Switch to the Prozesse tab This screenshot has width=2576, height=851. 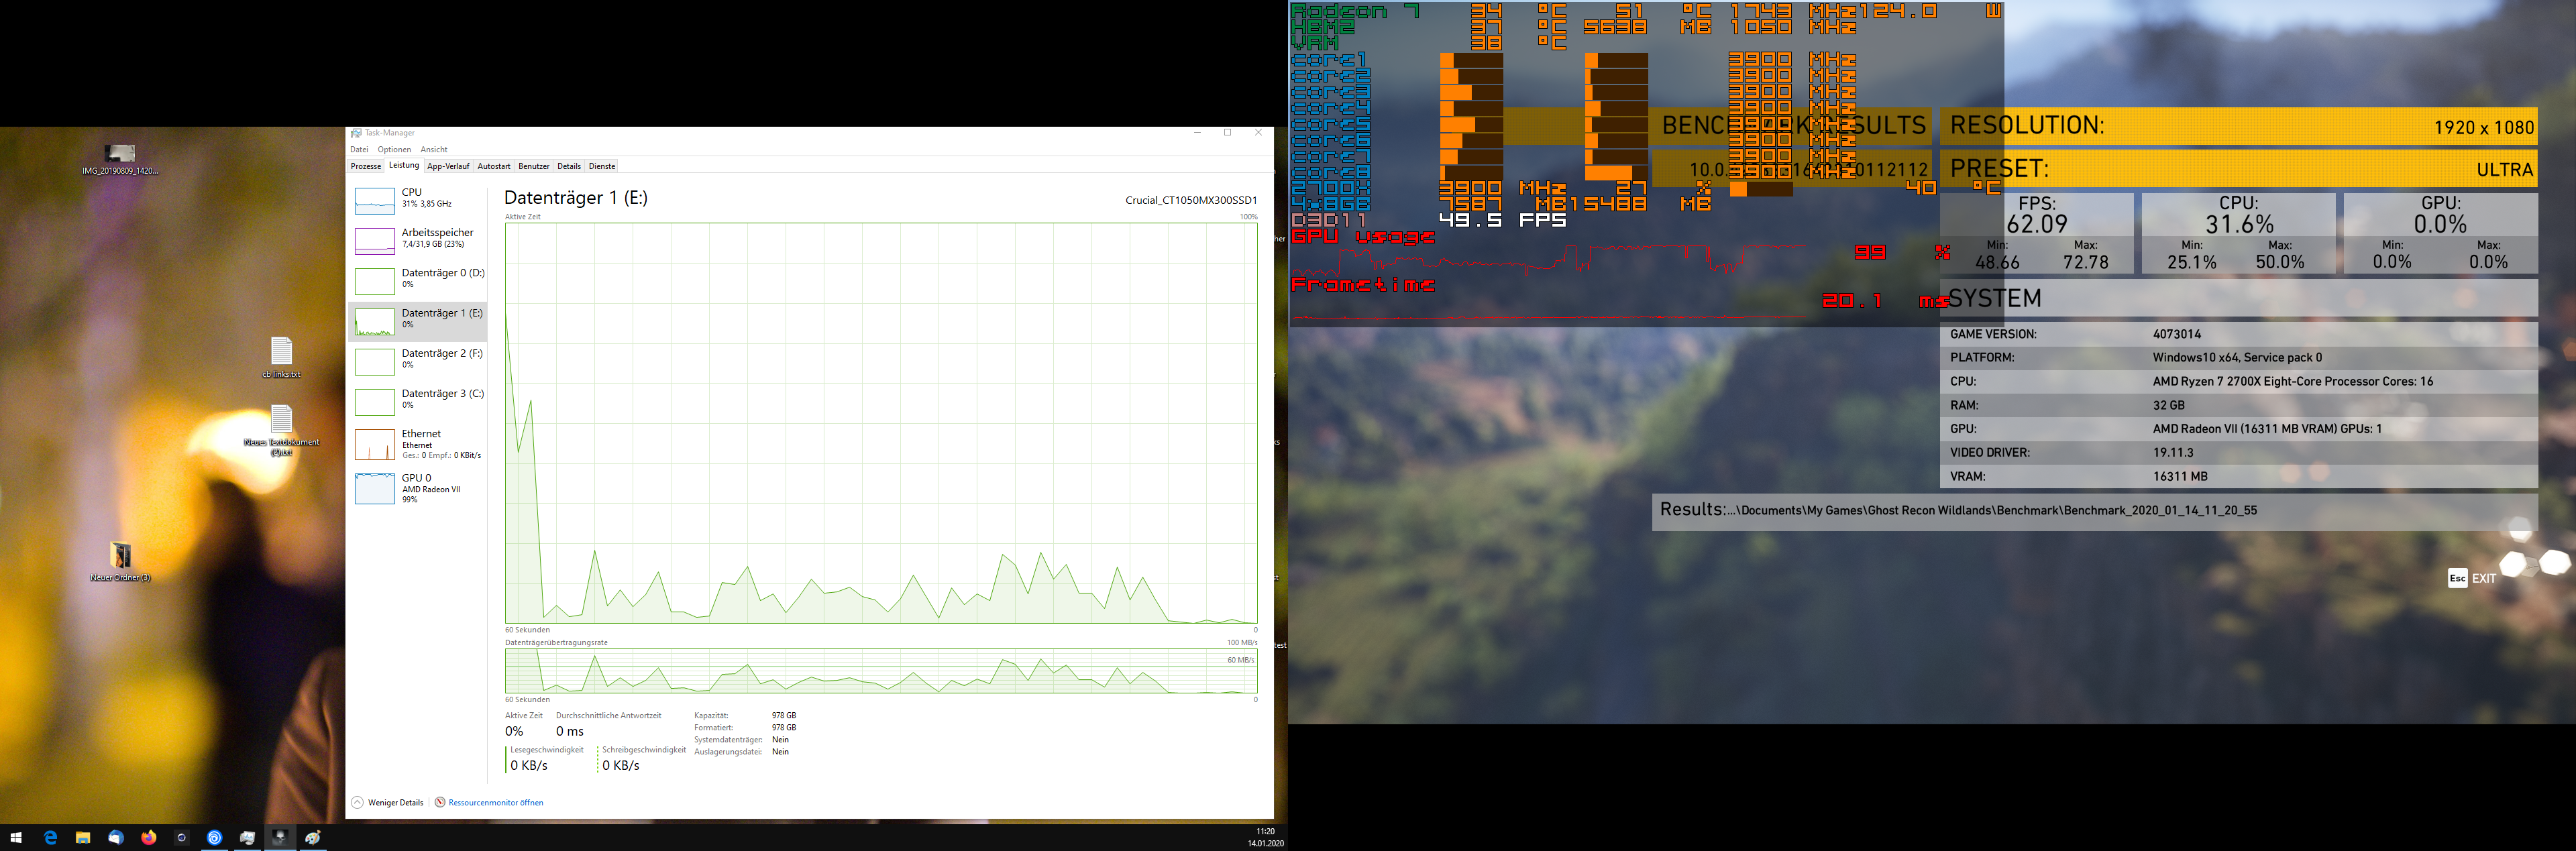366,166
